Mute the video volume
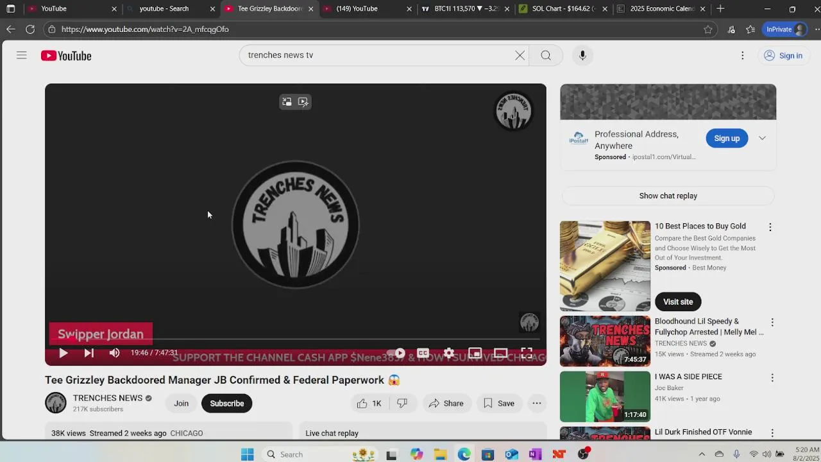Screen dimensions: 821x462 click(114, 353)
